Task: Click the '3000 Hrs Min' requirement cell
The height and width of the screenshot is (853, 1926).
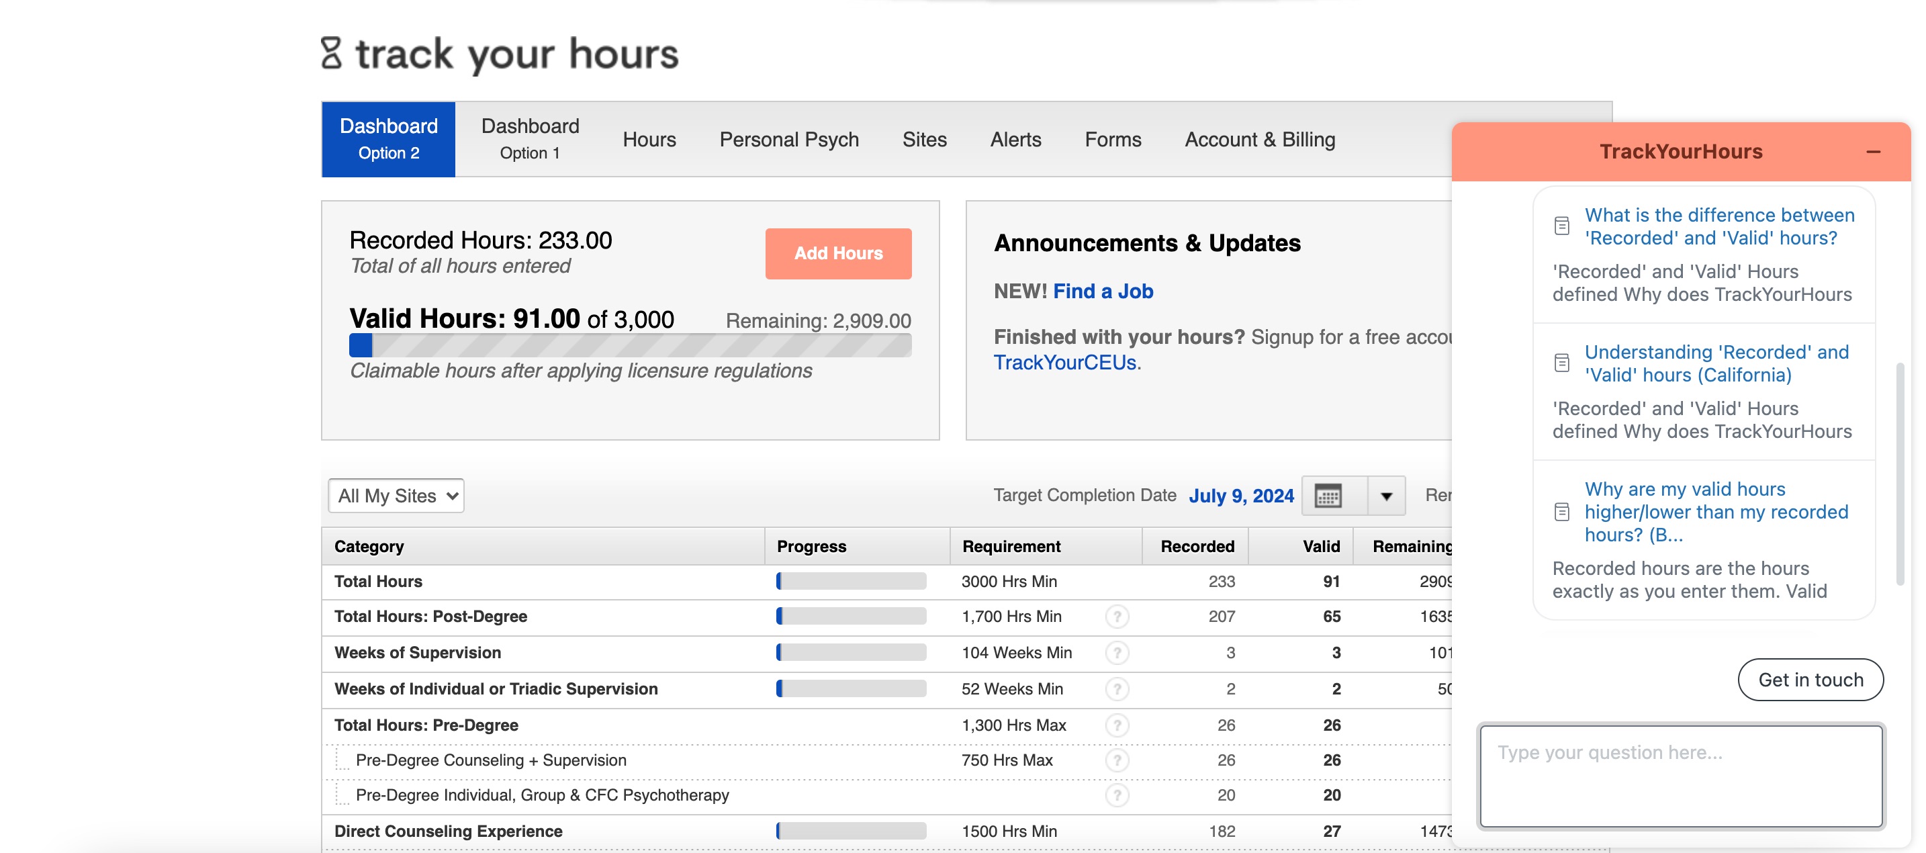Action: (1009, 582)
